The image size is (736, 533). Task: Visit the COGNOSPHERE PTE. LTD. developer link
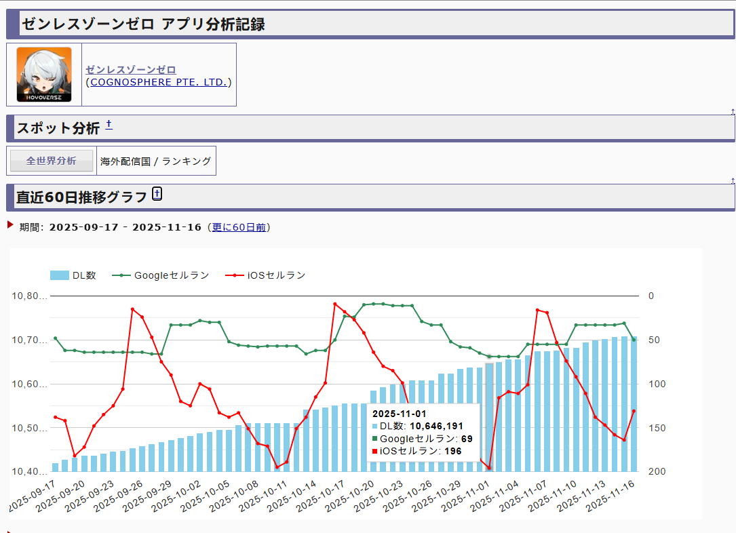click(159, 82)
